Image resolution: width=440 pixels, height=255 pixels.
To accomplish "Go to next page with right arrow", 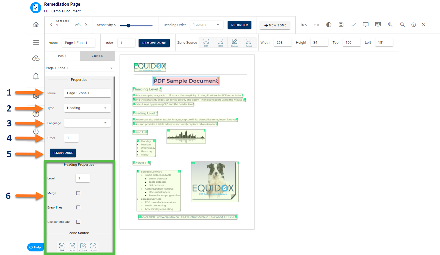I will (86, 25).
